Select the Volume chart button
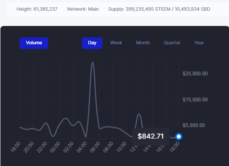Screen dimensions: 229x166 tap(34, 43)
